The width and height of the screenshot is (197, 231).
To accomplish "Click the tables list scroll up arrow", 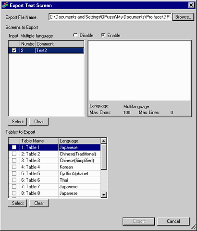I will [x=104, y=141].
